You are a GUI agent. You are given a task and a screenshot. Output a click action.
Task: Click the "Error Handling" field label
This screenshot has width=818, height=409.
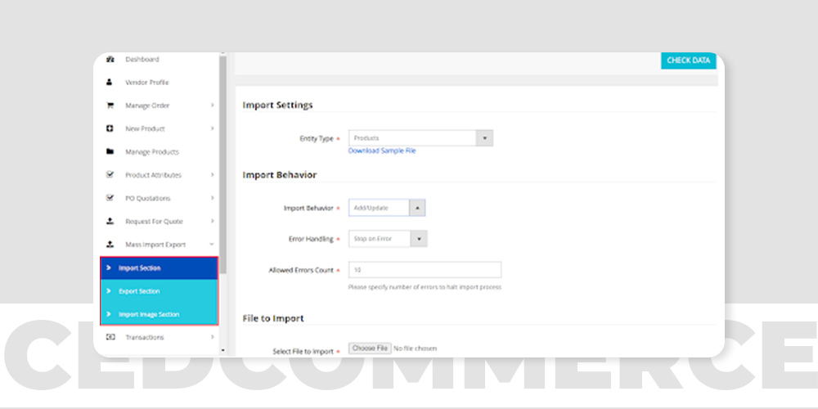tap(311, 239)
